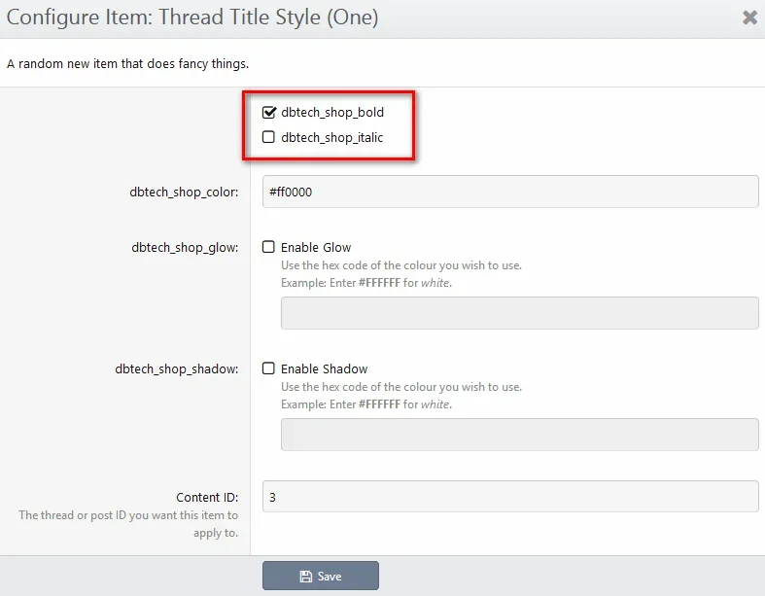The image size is (765, 596).
Task: Click the dbtech_shop_glow label
Action: [x=185, y=248]
